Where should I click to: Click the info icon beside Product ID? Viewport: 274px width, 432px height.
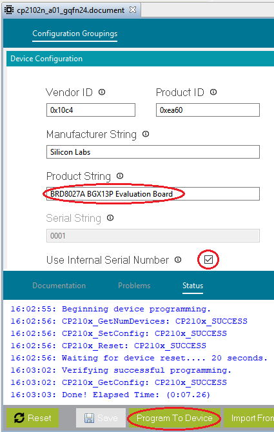(213, 92)
